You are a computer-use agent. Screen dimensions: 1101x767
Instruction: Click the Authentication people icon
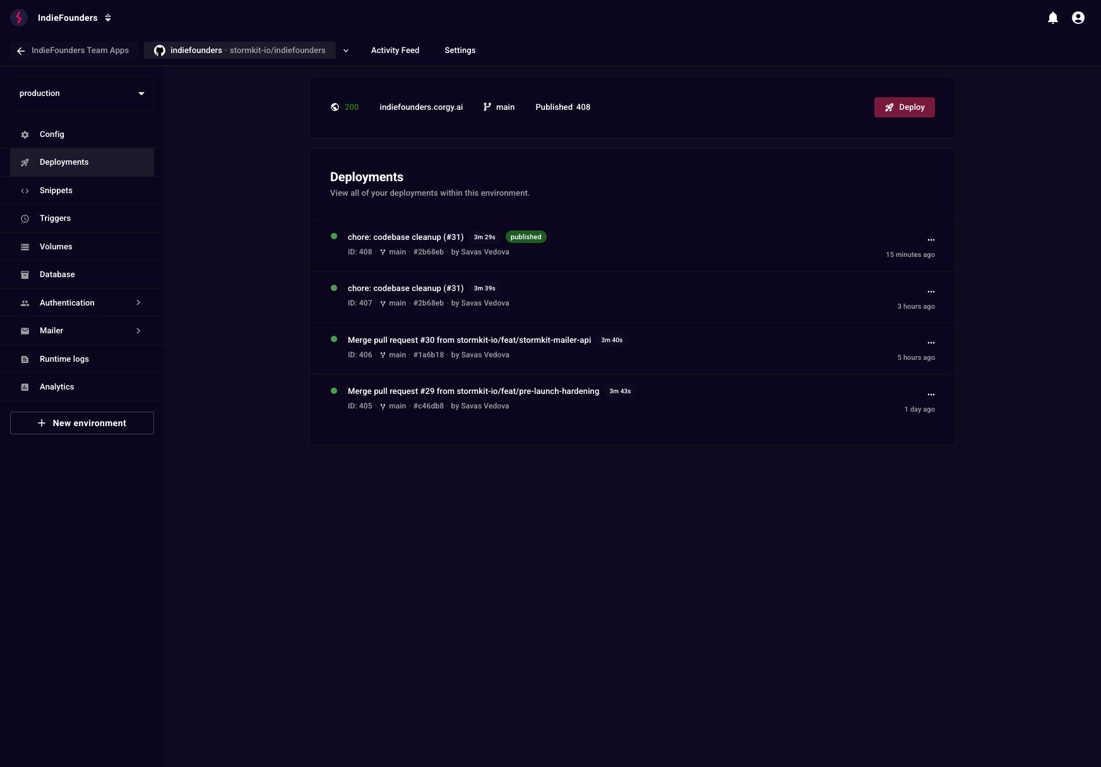coord(25,303)
